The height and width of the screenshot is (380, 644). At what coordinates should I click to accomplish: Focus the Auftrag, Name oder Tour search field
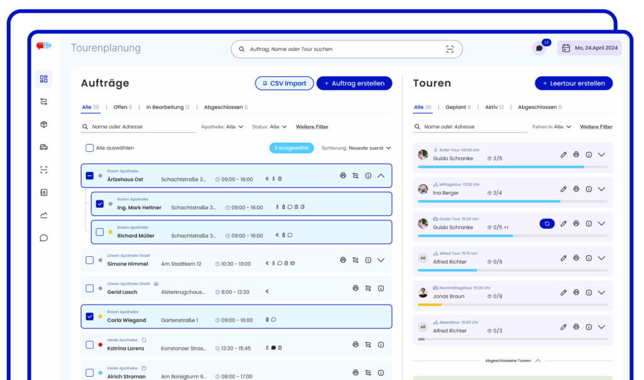coord(347,49)
